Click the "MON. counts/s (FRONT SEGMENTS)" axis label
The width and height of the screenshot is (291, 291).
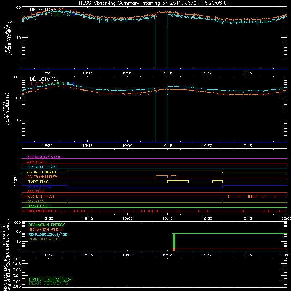click(x=8, y=38)
